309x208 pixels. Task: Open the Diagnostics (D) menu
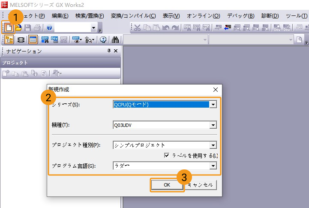[x=270, y=16]
